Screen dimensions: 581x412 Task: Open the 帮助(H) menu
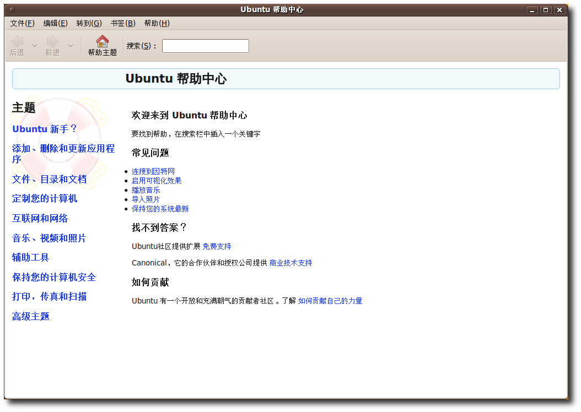pyautogui.click(x=157, y=23)
